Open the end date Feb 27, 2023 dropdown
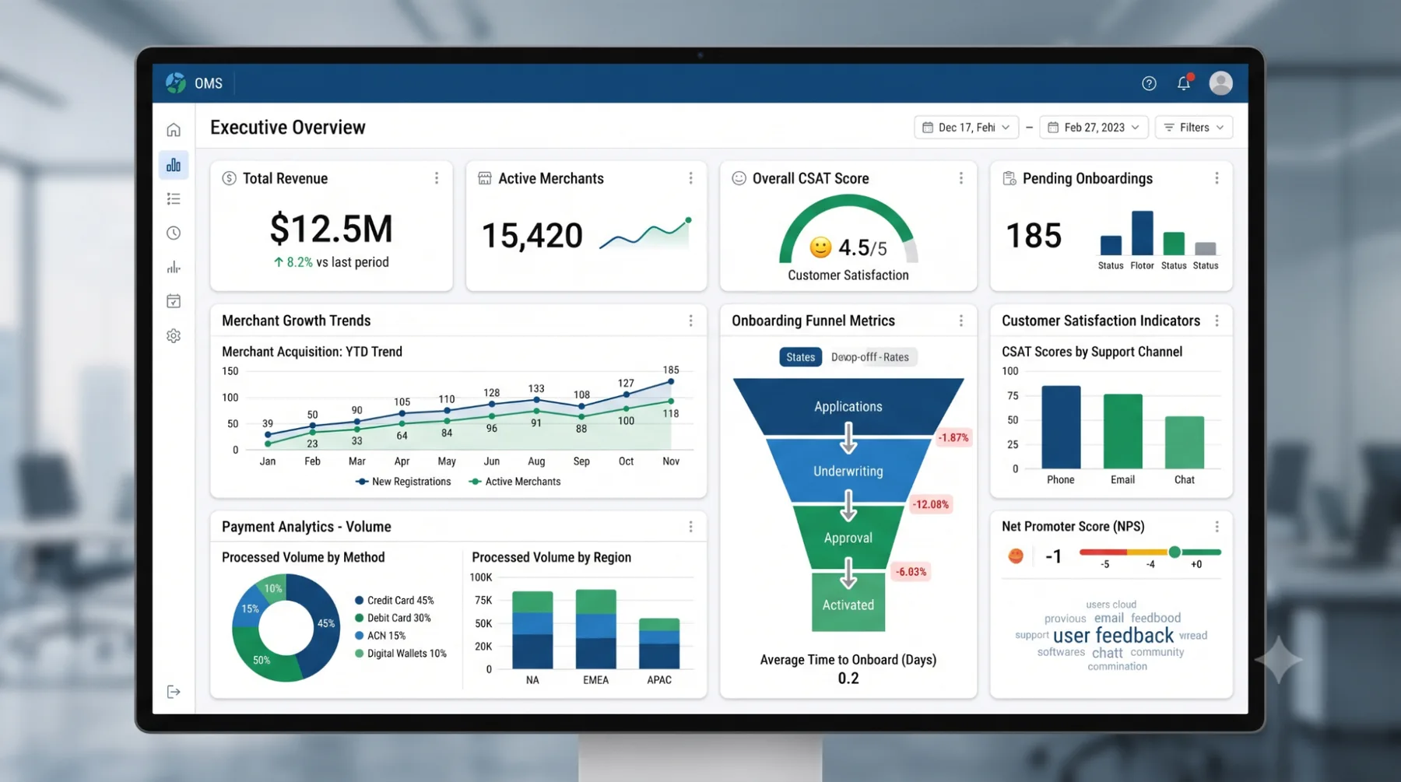The image size is (1401, 782). click(1094, 128)
